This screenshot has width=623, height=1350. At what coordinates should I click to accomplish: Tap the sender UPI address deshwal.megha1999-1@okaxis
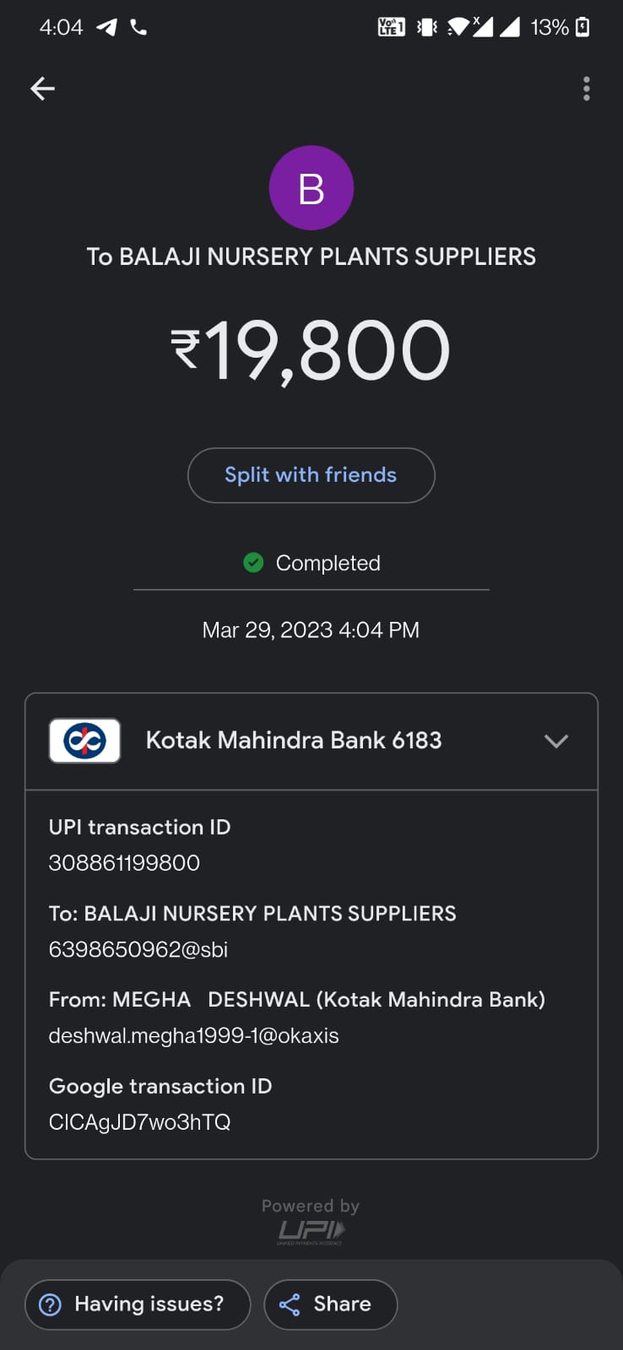[193, 1035]
